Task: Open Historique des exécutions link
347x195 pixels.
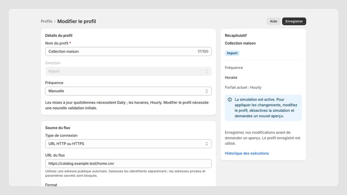Action: (247, 153)
